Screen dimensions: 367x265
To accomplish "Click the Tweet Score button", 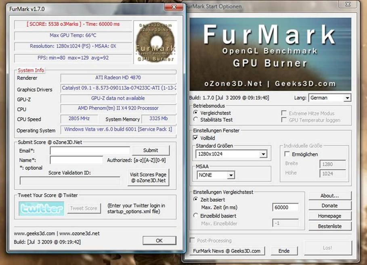I will (84, 208).
